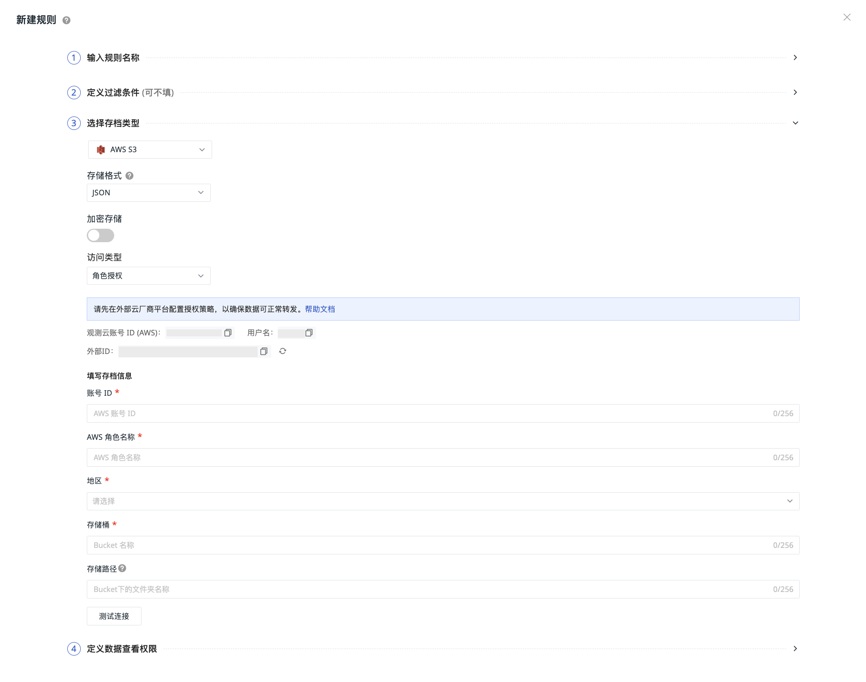
Task: Expand step 1 输入规则名称 section
Action: tap(795, 58)
